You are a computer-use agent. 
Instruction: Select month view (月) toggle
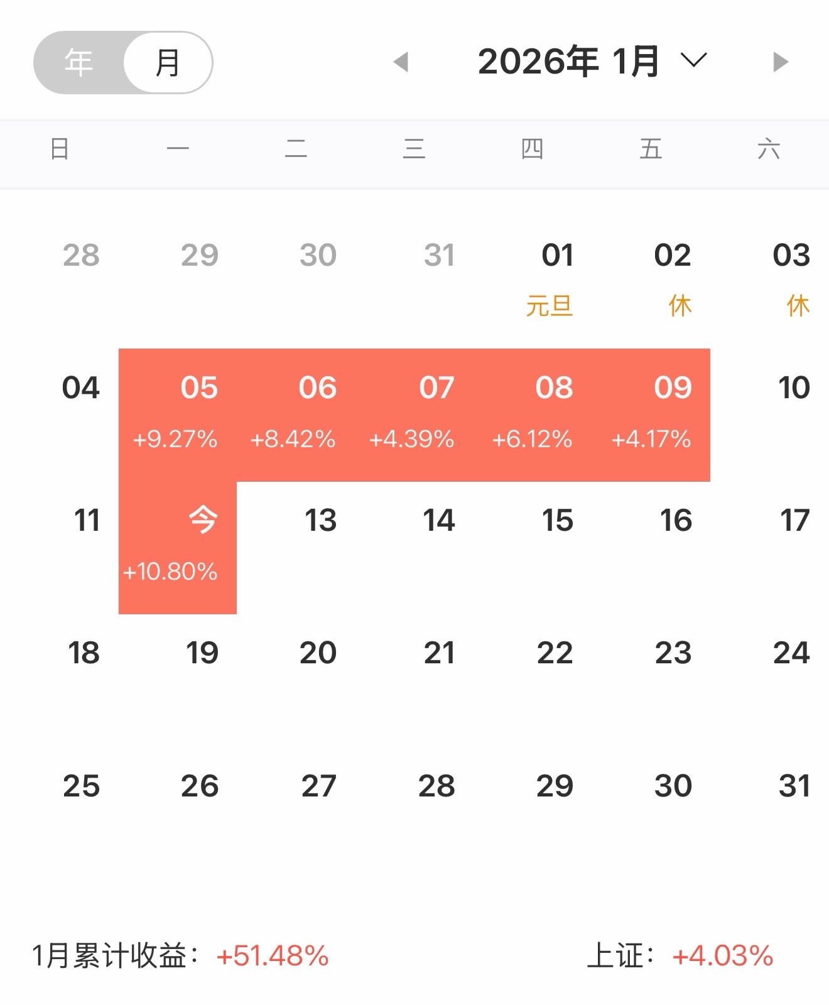click(x=168, y=63)
